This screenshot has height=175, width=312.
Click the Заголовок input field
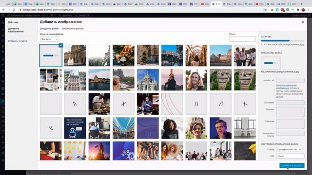[x=290, y=103]
